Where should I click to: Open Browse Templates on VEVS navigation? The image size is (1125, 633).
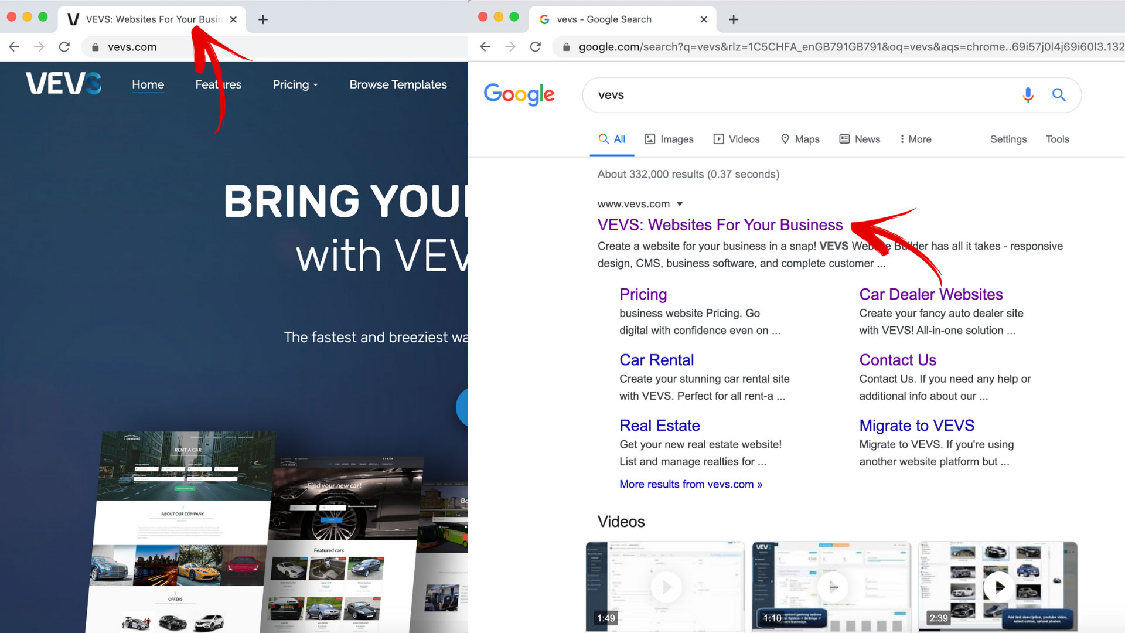click(398, 84)
